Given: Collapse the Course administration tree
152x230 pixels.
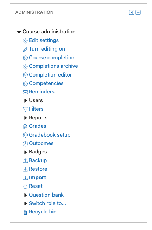Looking at the screenshot, I should click(19, 32).
